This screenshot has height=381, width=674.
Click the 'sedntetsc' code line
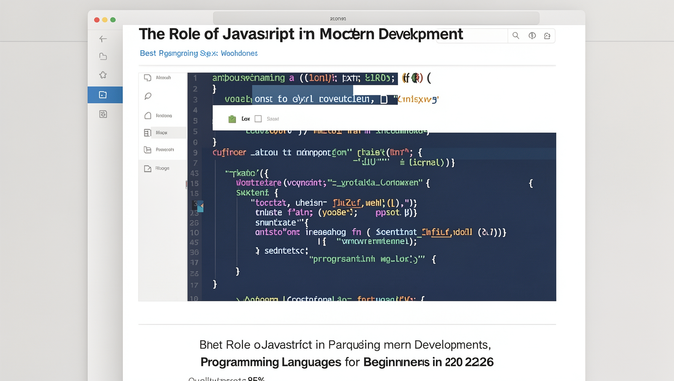(x=282, y=251)
